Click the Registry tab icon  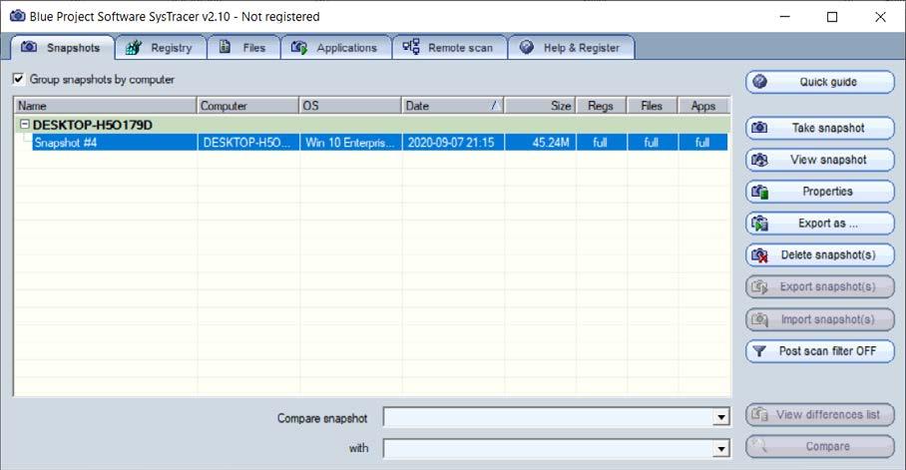[134, 48]
